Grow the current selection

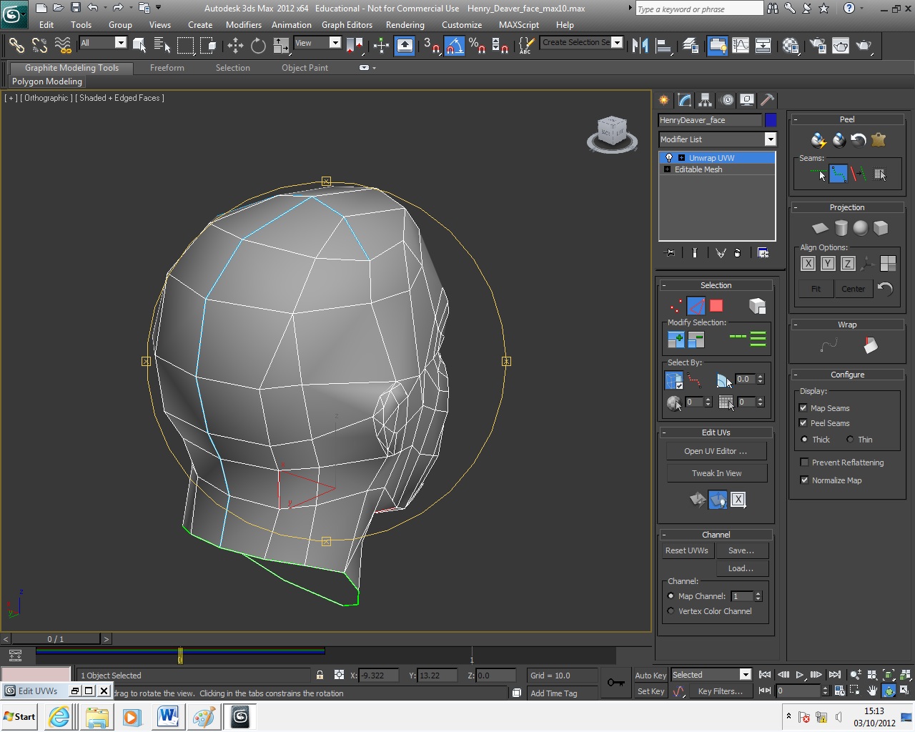[x=675, y=338]
